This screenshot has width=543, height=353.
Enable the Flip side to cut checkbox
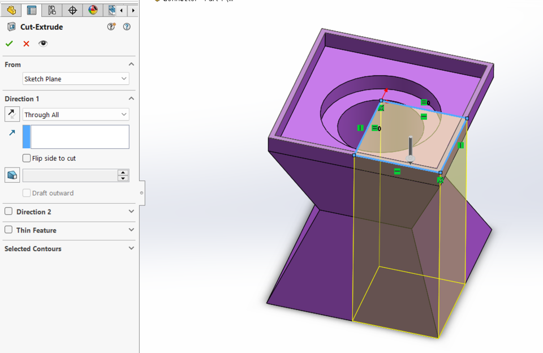click(x=26, y=158)
